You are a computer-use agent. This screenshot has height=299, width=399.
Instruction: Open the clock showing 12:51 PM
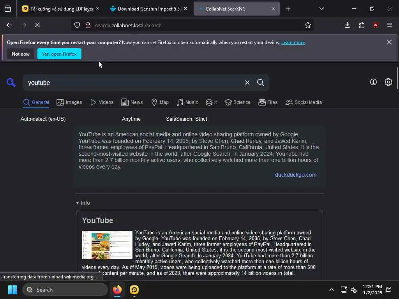click(372, 290)
